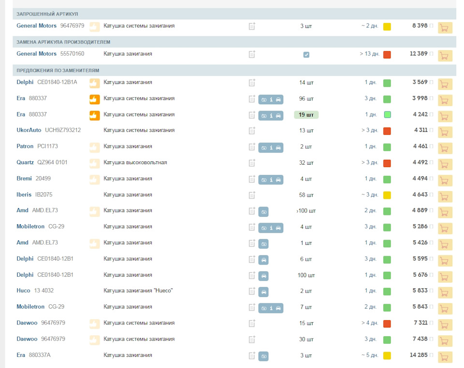Viewport: 464px width, 368px height.
Task: Open Huco brand link
Action: tap(23, 291)
